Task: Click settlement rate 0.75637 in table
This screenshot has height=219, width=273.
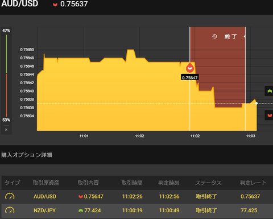Action: [250, 196]
